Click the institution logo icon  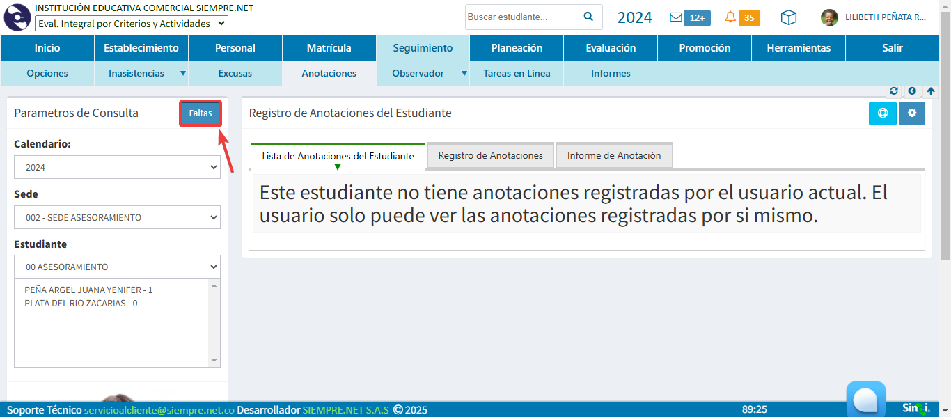point(17,17)
